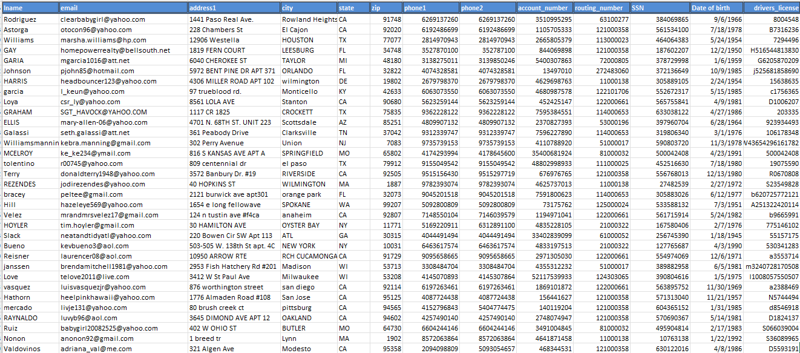Select the Scottsdale city cell
This screenshot has height=353, width=800.
coord(309,122)
